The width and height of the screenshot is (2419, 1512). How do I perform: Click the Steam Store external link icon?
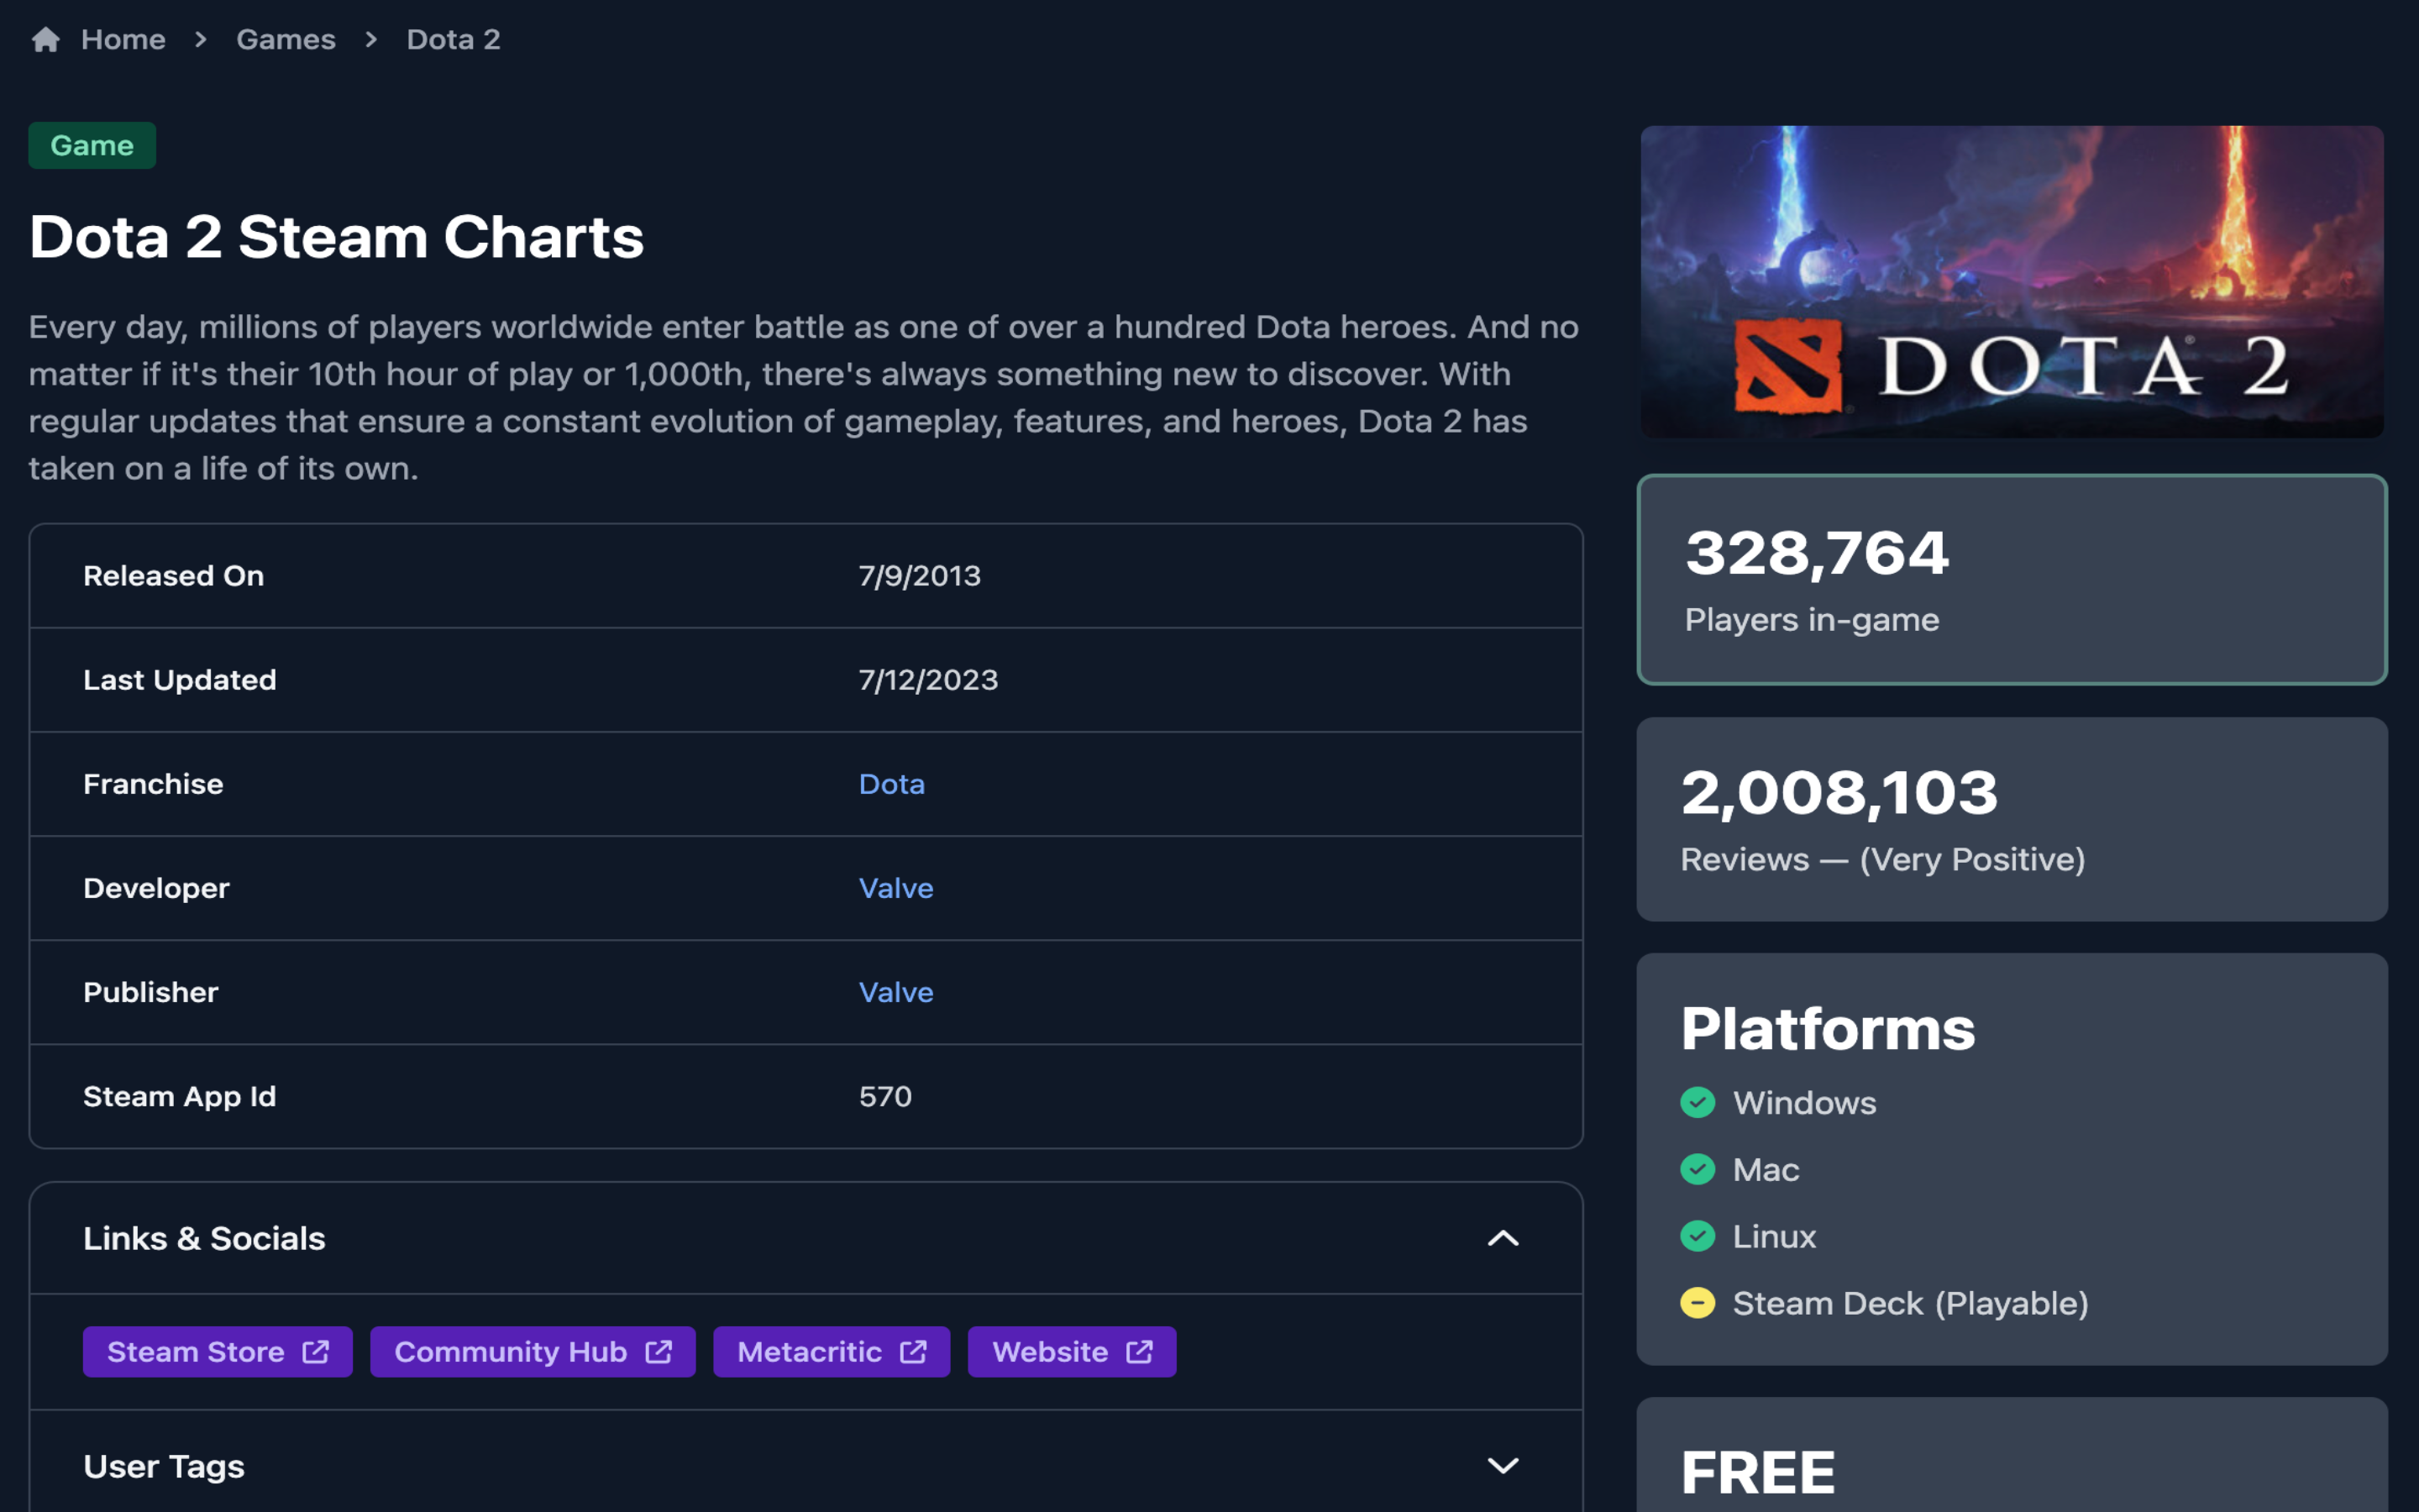(x=315, y=1352)
